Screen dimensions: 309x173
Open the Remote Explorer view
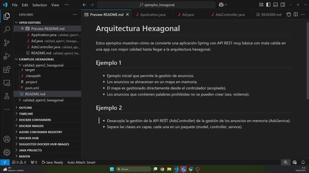[7, 83]
